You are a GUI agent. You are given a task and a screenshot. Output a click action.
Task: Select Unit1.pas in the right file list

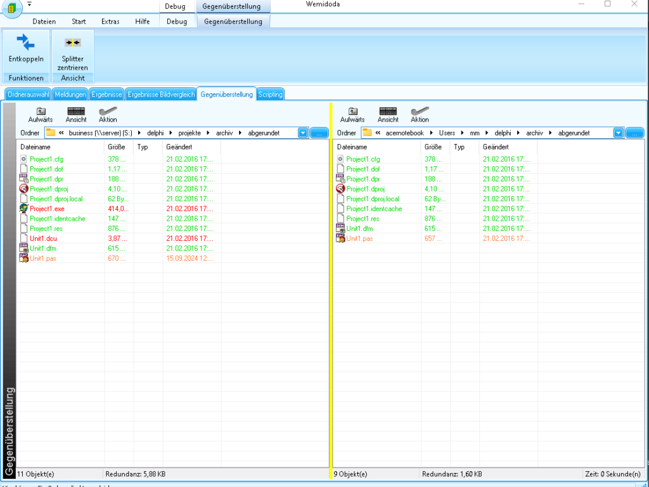coord(361,238)
